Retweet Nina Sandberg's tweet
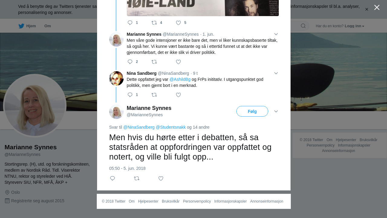The height and width of the screenshot is (218, 387). [x=154, y=95]
